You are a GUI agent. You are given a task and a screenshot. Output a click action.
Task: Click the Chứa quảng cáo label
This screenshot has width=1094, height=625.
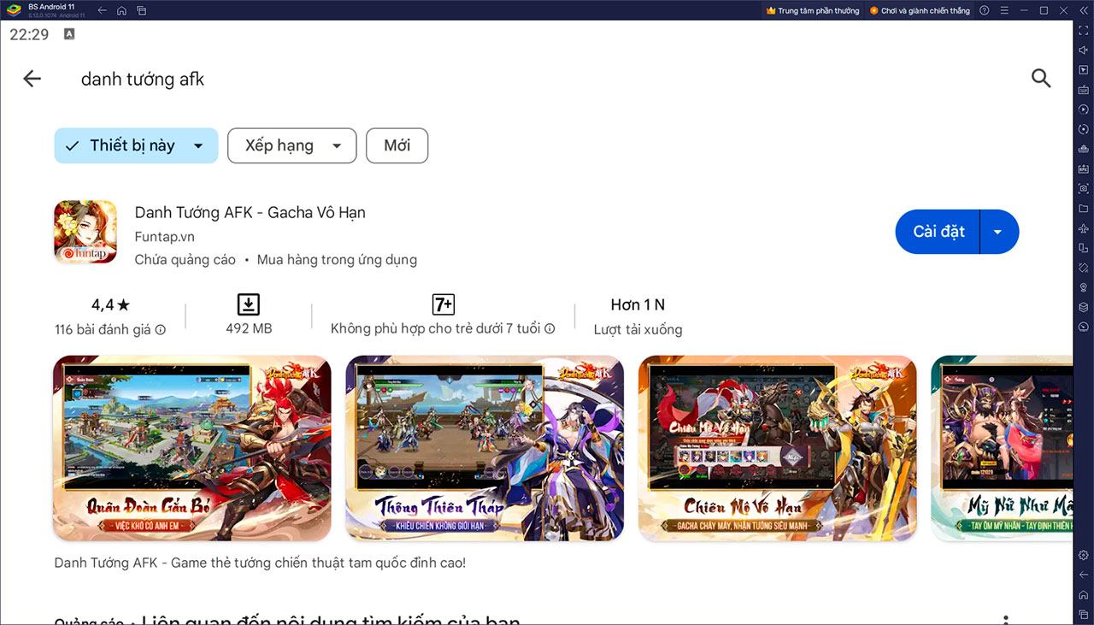(x=185, y=259)
